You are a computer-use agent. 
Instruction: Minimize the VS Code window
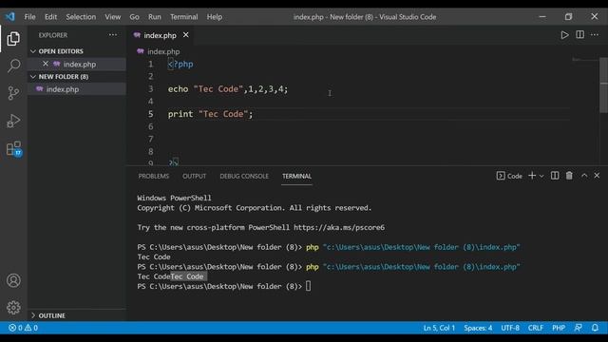[542, 17]
